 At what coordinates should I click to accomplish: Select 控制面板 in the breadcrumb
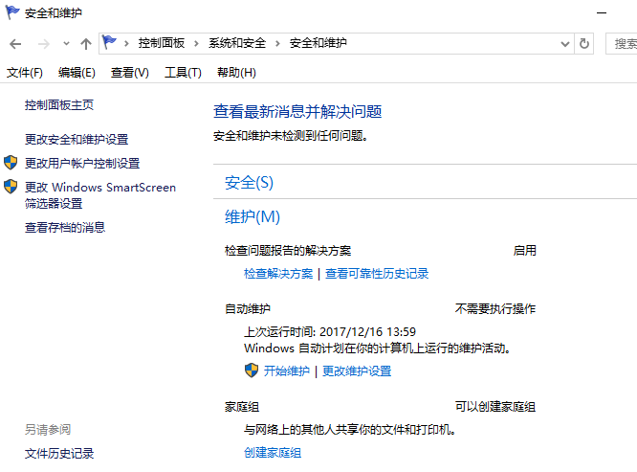162,43
